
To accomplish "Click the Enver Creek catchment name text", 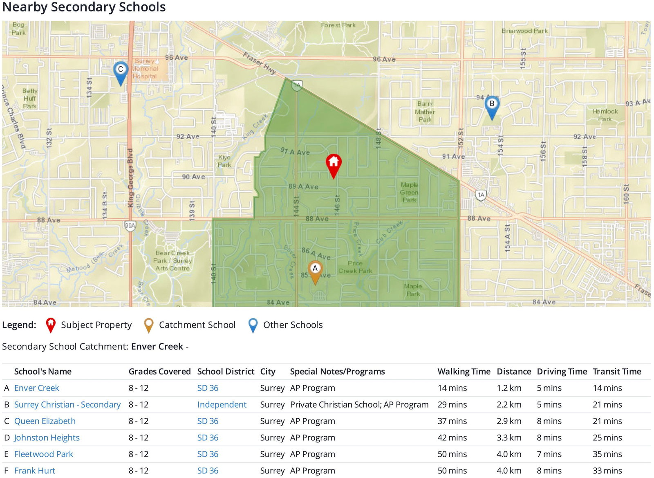I will coord(157,347).
